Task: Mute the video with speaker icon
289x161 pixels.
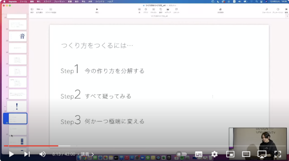Action: [42, 154]
